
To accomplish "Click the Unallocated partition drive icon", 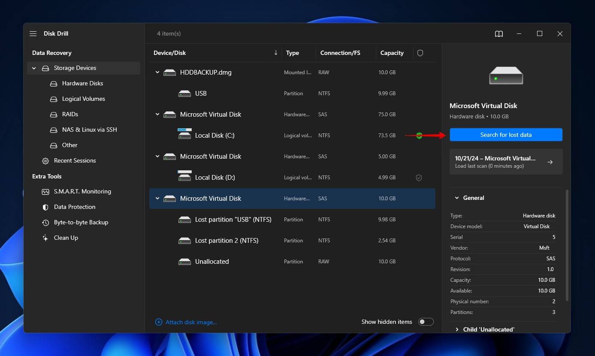I will pyautogui.click(x=184, y=262).
